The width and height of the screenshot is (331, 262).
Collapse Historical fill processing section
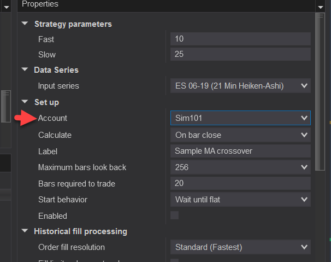click(25, 231)
